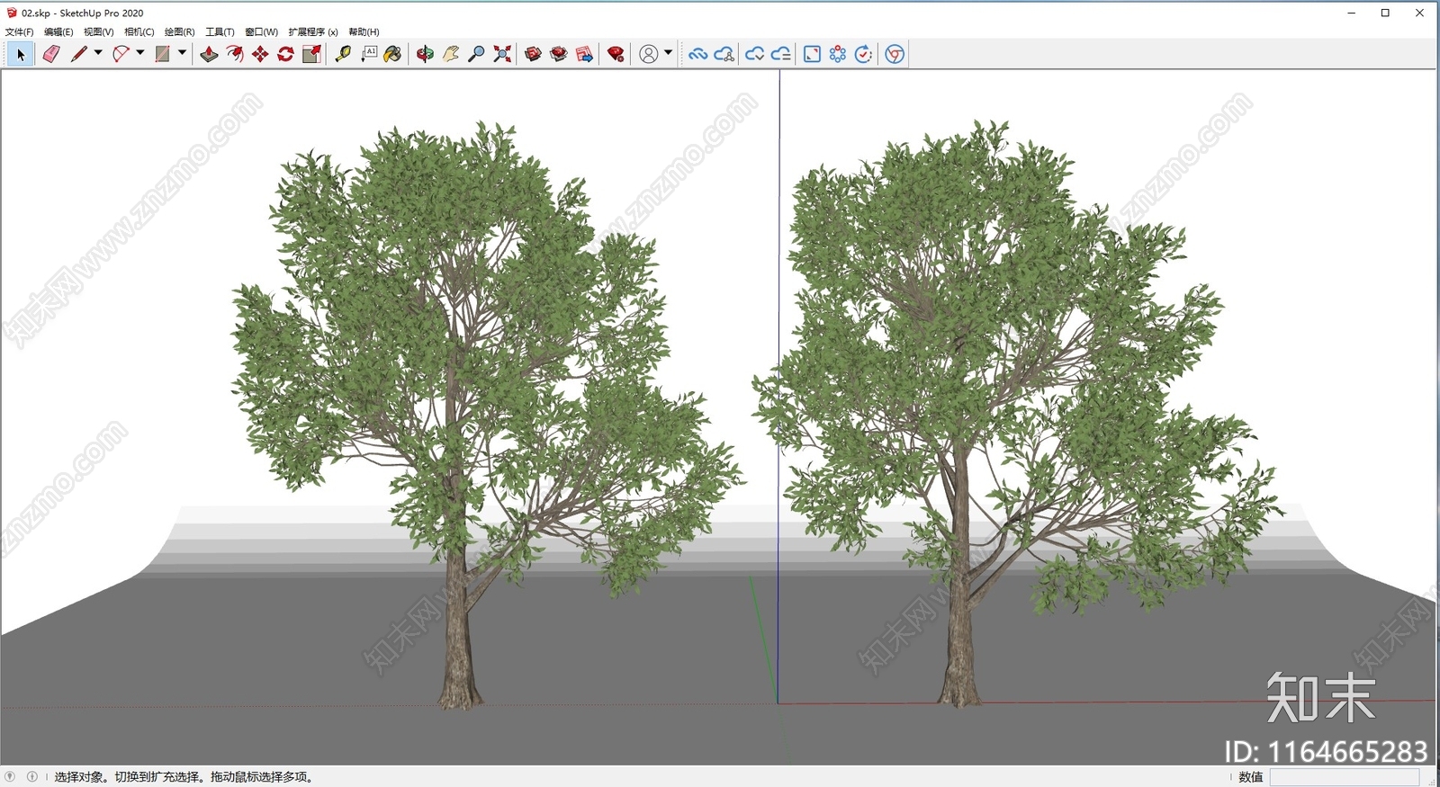Choose the Line pencil tool
The width and height of the screenshot is (1440, 787).
coord(79,55)
